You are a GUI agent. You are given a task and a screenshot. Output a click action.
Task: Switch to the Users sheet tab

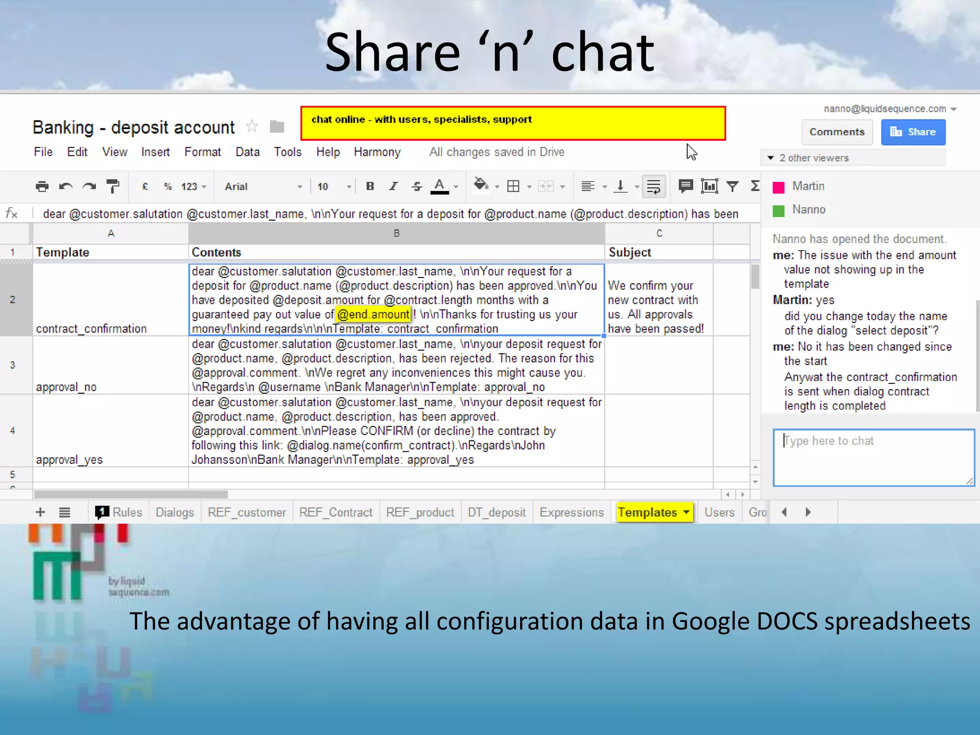tap(719, 512)
